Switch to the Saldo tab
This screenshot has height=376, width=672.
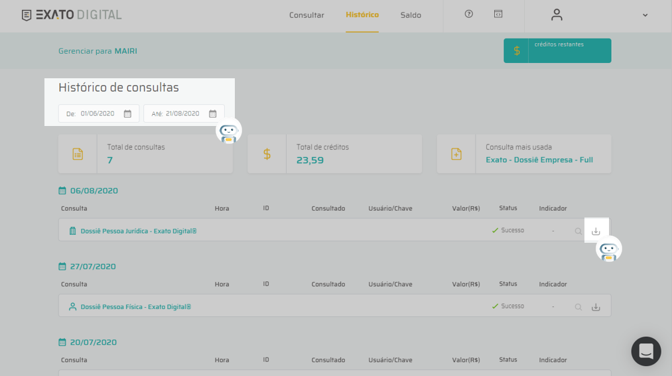(x=411, y=15)
